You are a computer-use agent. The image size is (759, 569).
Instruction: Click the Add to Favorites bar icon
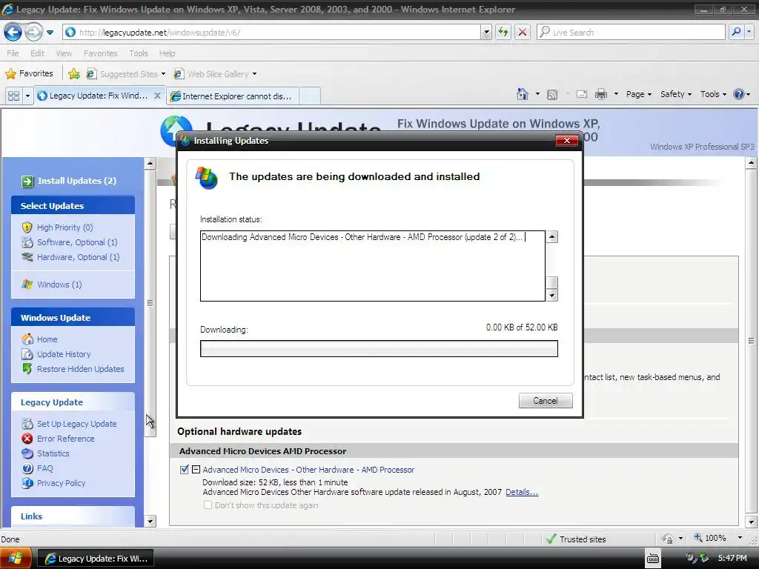click(x=74, y=73)
